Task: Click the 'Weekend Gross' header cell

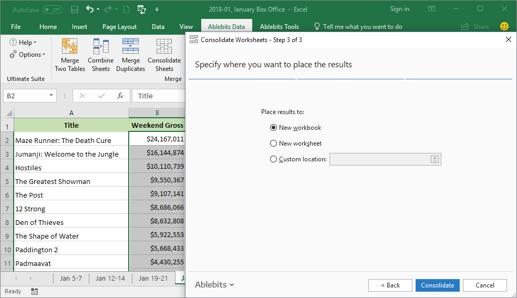Action: pos(157,125)
